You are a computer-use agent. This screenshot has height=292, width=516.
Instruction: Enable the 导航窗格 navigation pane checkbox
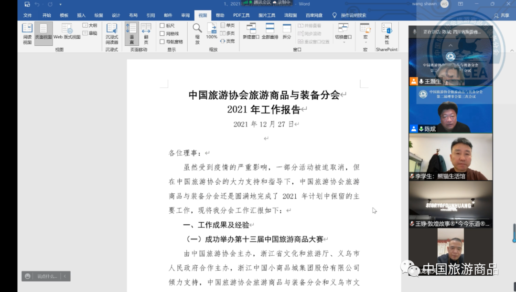point(162,42)
